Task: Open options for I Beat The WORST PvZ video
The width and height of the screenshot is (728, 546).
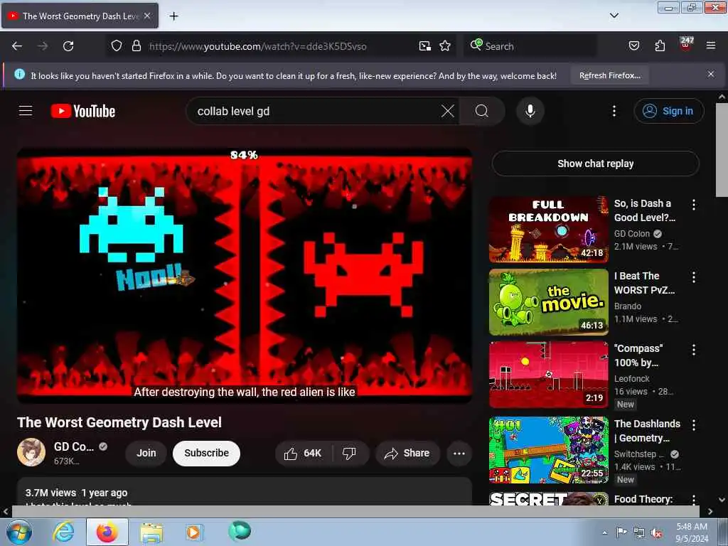Action: 694,277
